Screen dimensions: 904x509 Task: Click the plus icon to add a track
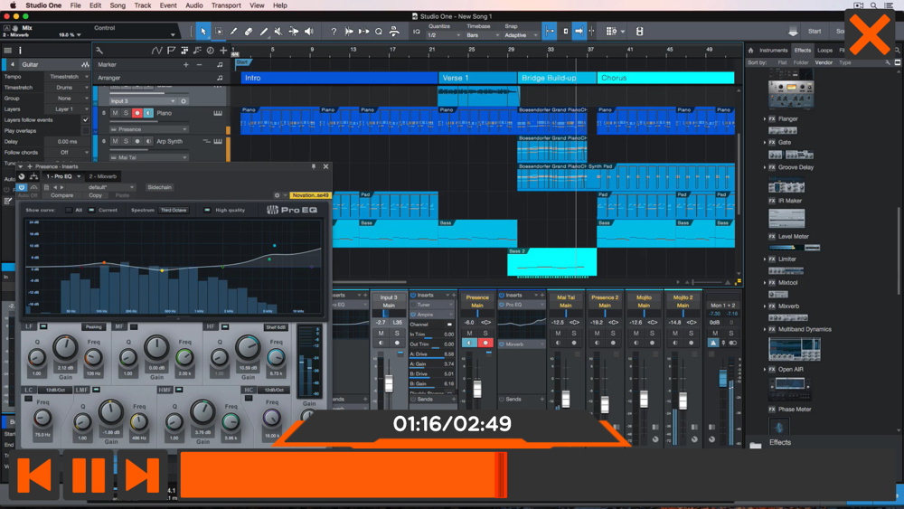click(x=223, y=51)
